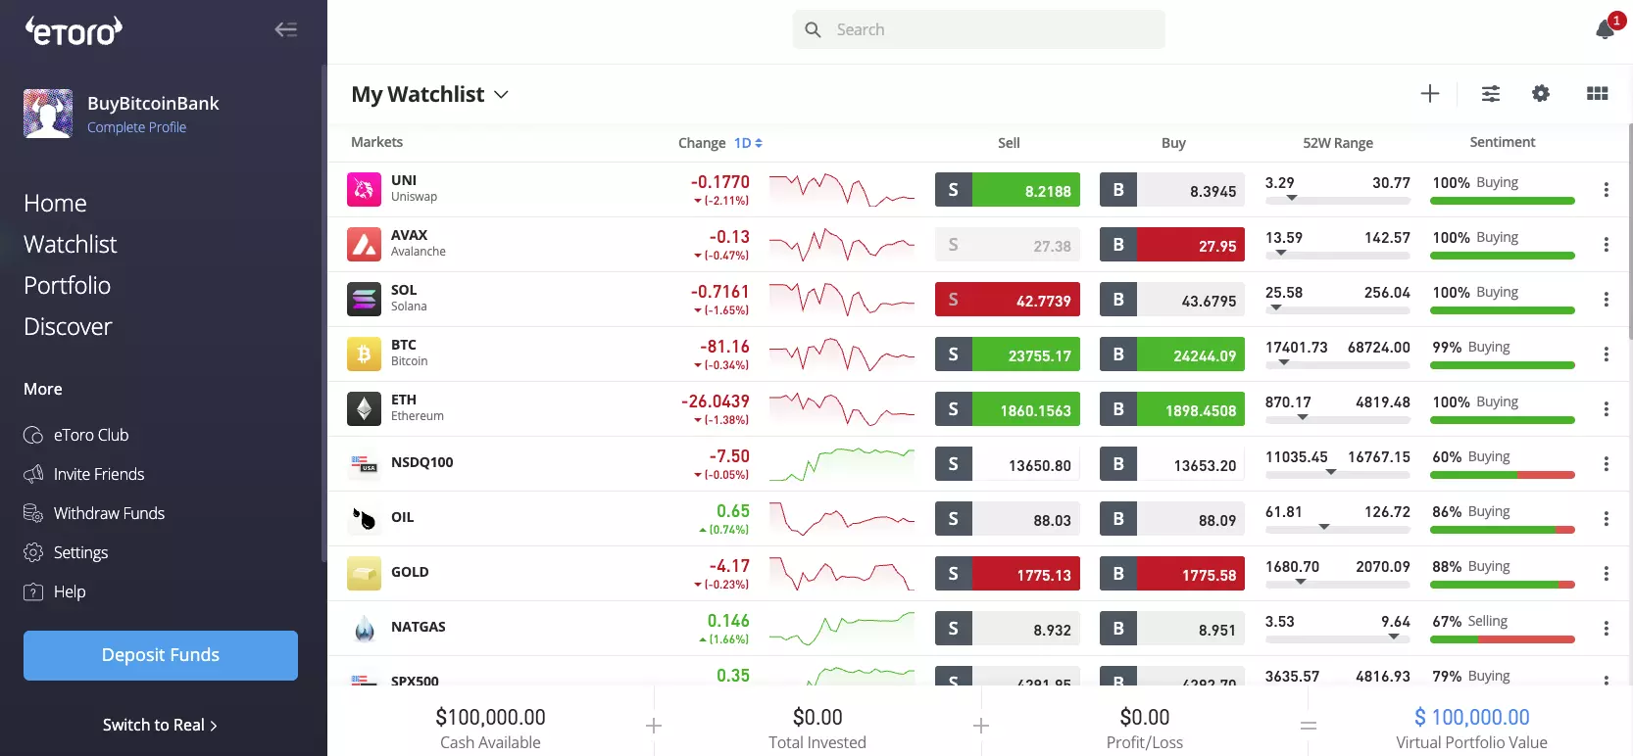The width and height of the screenshot is (1633, 756).
Task: Open more options for UNI row
Action: (x=1606, y=189)
